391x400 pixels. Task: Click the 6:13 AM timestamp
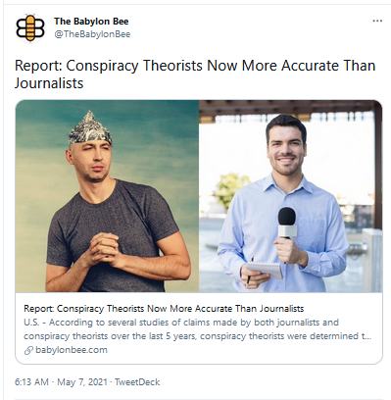[31, 382]
